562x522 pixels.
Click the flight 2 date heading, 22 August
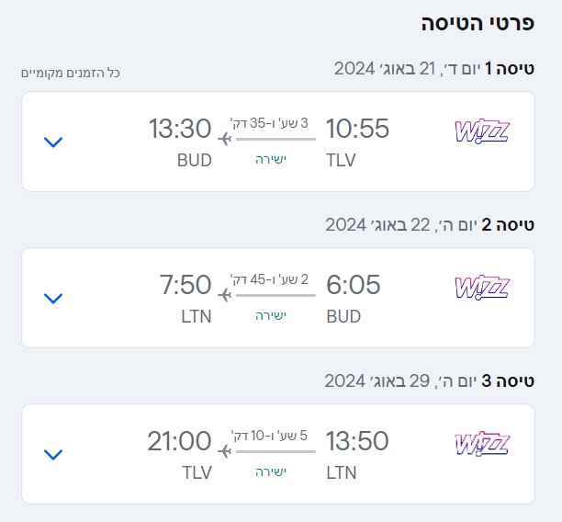tap(430, 224)
